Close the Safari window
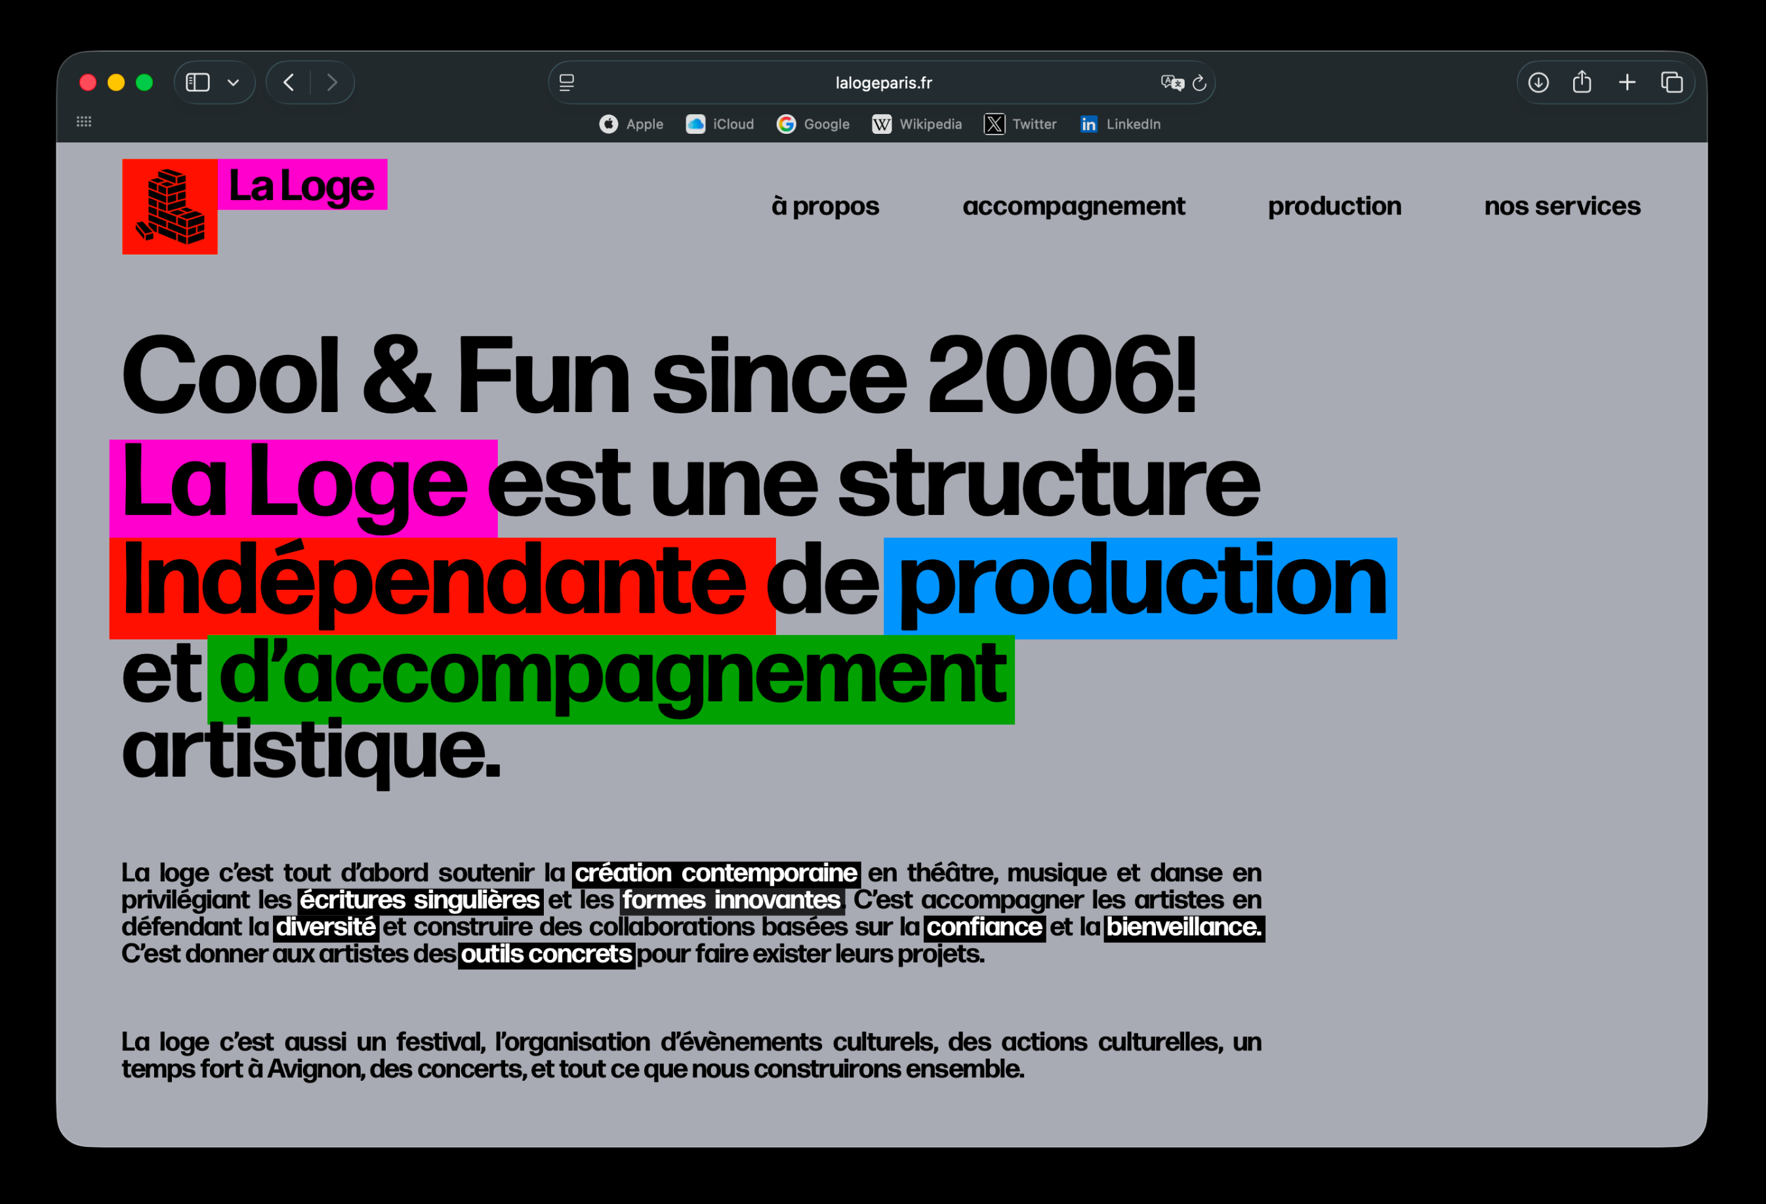The height and width of the screenshot is (1204, 1766). [x=88, y=82]
